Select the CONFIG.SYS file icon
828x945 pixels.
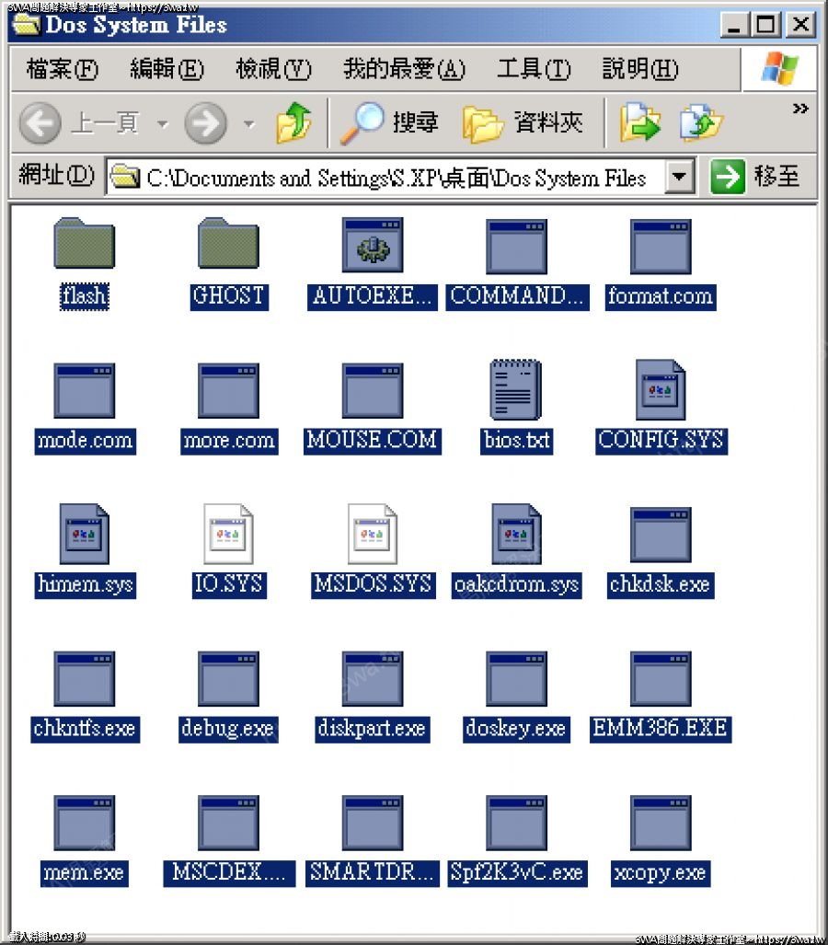pyautogui.click(x=661, y=390)
